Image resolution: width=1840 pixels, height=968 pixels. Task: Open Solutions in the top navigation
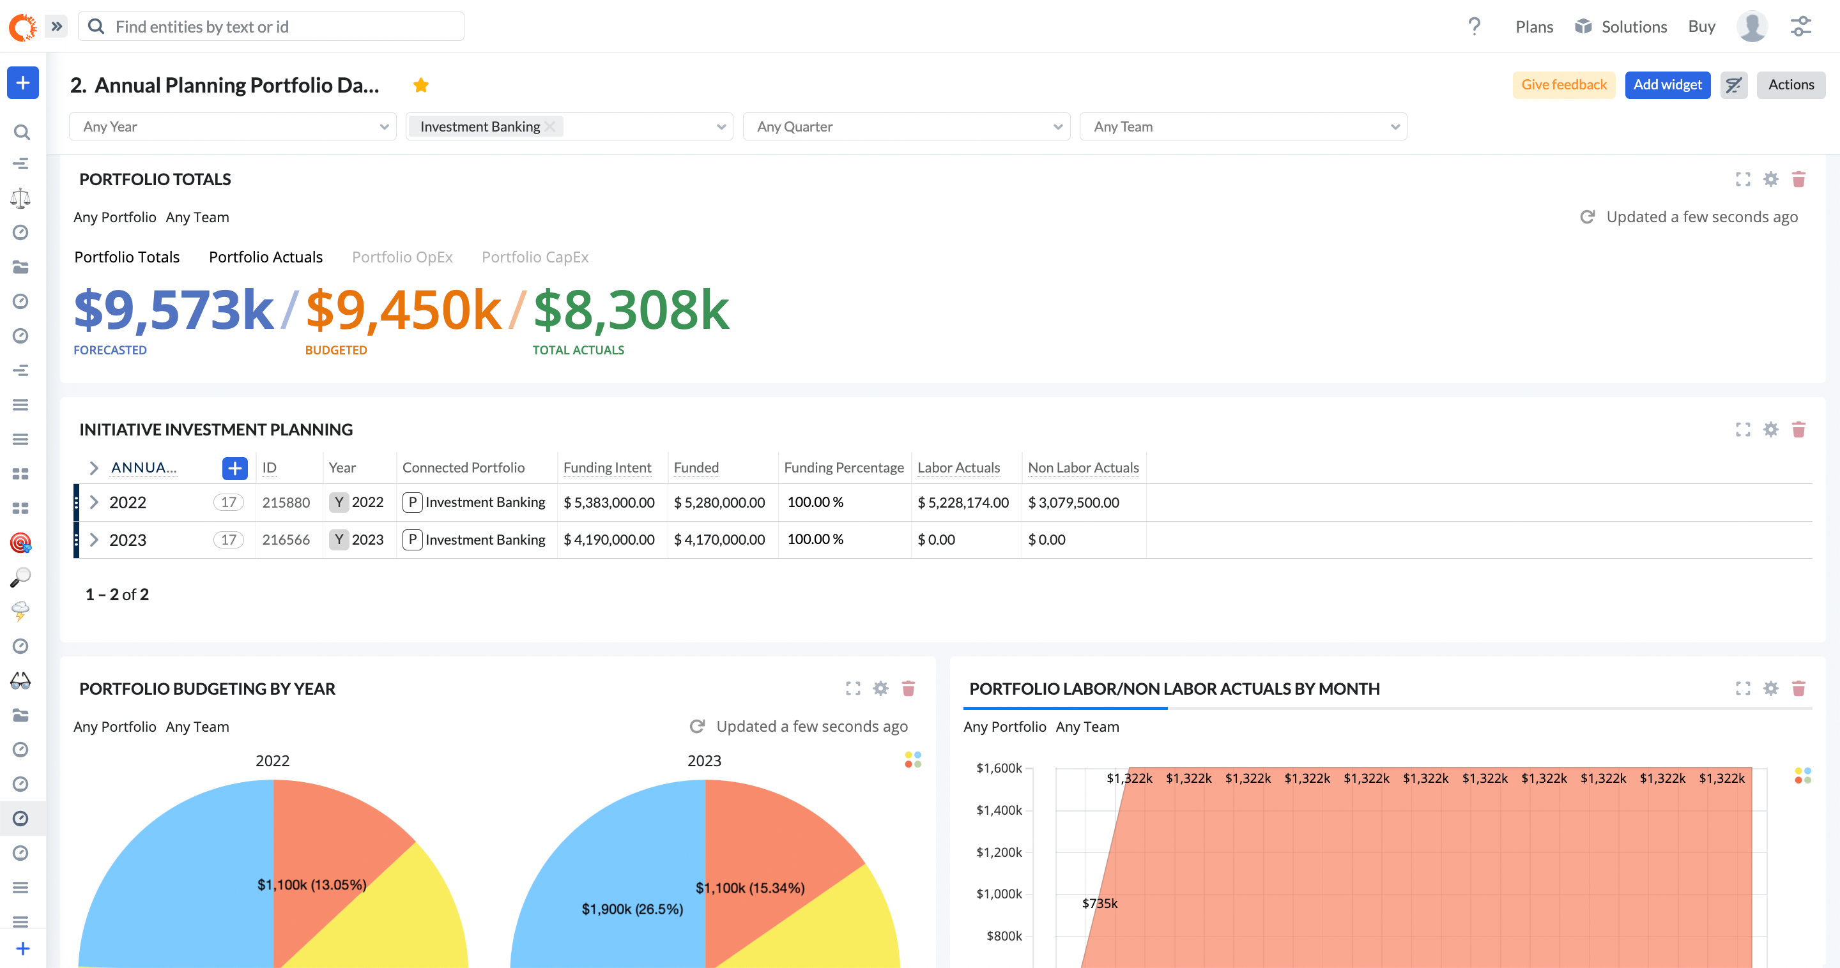click(1621, 26)
